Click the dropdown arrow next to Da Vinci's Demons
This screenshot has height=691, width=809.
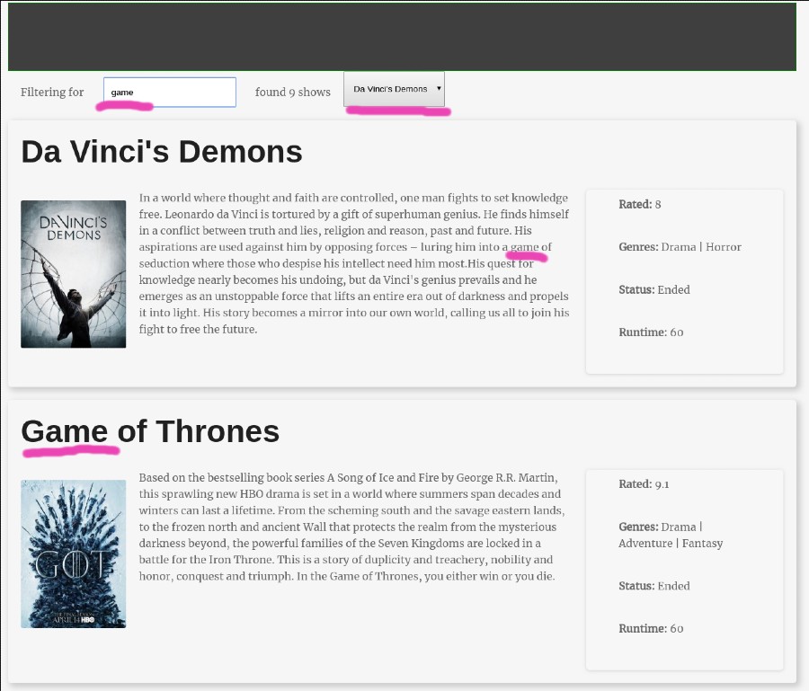pyautogui.click(x=438, y=88)
